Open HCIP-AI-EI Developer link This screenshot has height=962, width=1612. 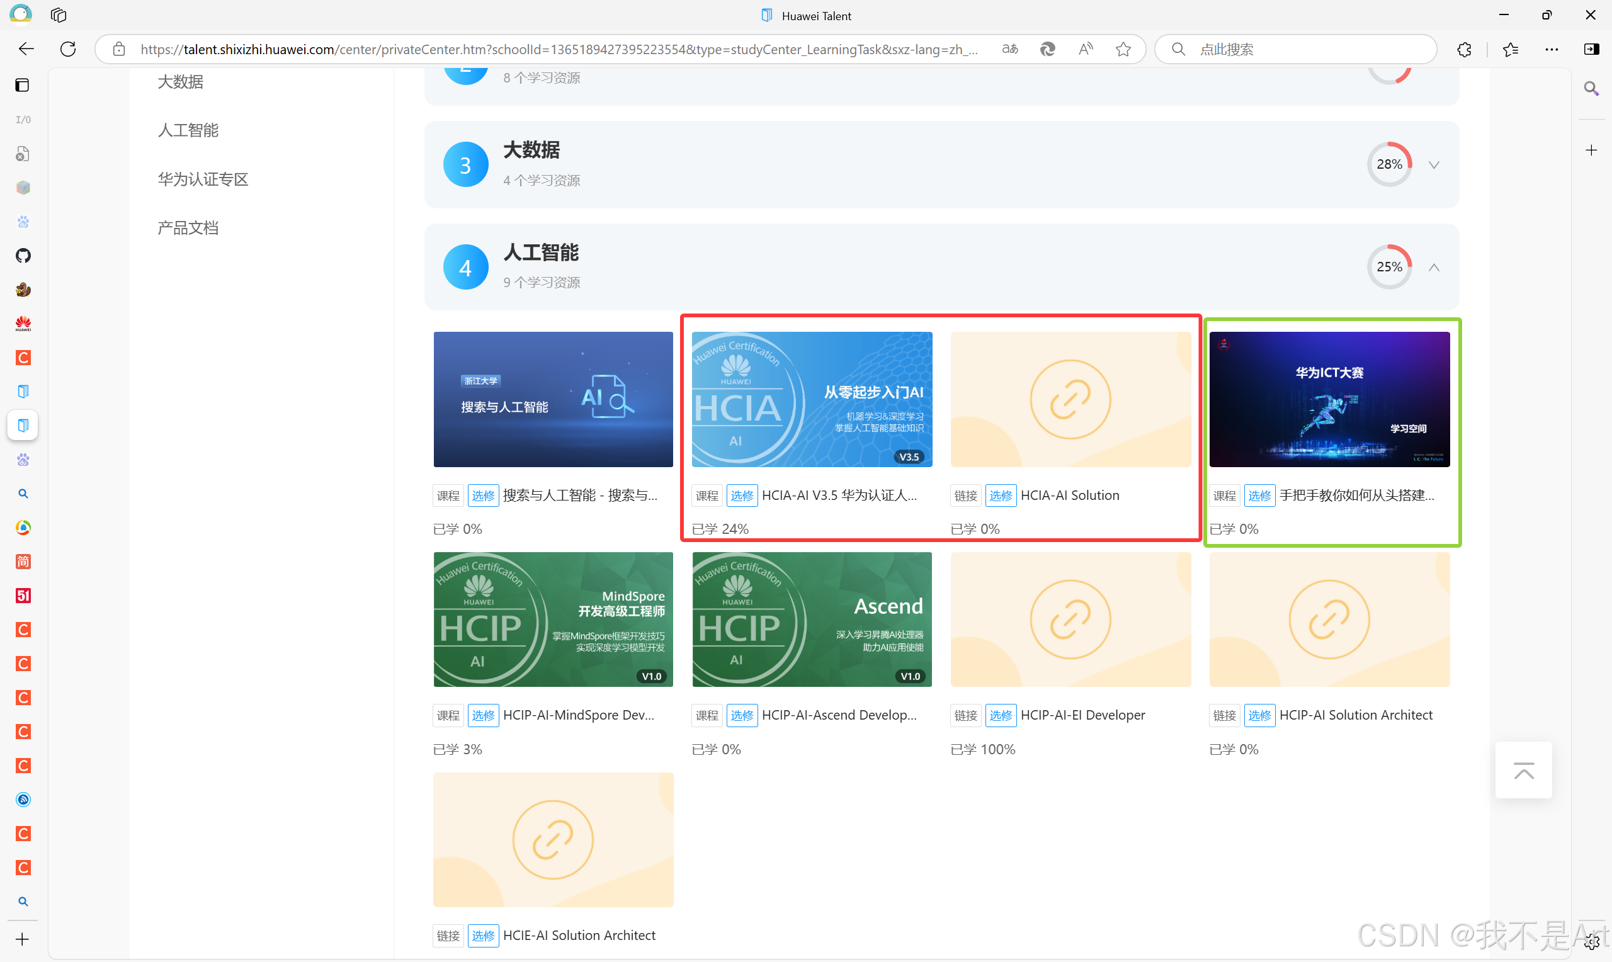click(1082, 715)
